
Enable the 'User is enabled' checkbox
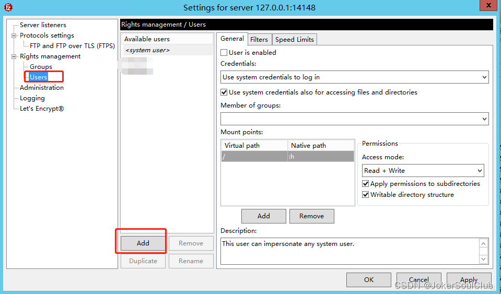[224, 52]
